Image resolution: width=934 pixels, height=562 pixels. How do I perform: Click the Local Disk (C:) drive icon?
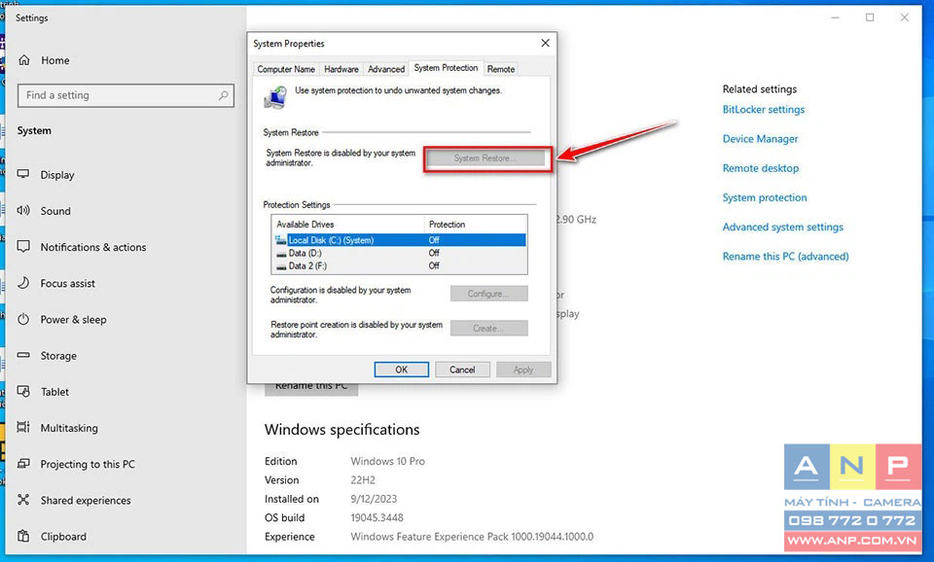(280, 240)
